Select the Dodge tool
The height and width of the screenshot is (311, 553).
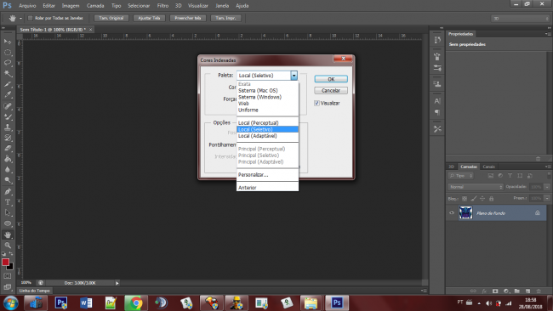pyautogui.click(x=8, y=180)
